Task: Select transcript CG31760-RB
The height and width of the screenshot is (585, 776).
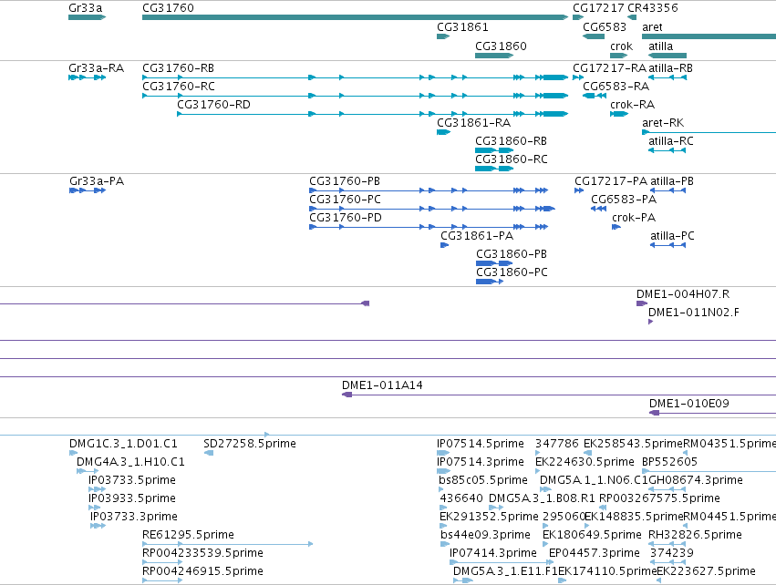Action: [x=178, y=67]
